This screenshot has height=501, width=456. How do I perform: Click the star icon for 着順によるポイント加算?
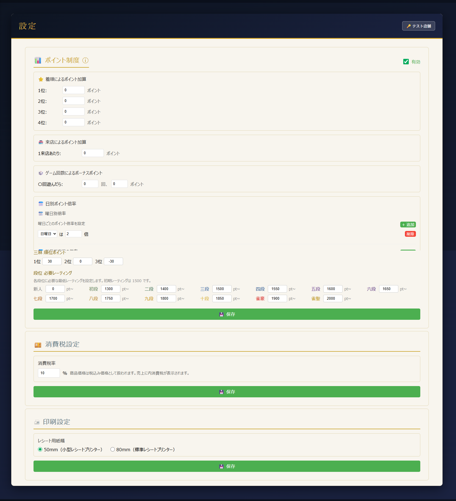pyautogui.click(x=41, y=79)
